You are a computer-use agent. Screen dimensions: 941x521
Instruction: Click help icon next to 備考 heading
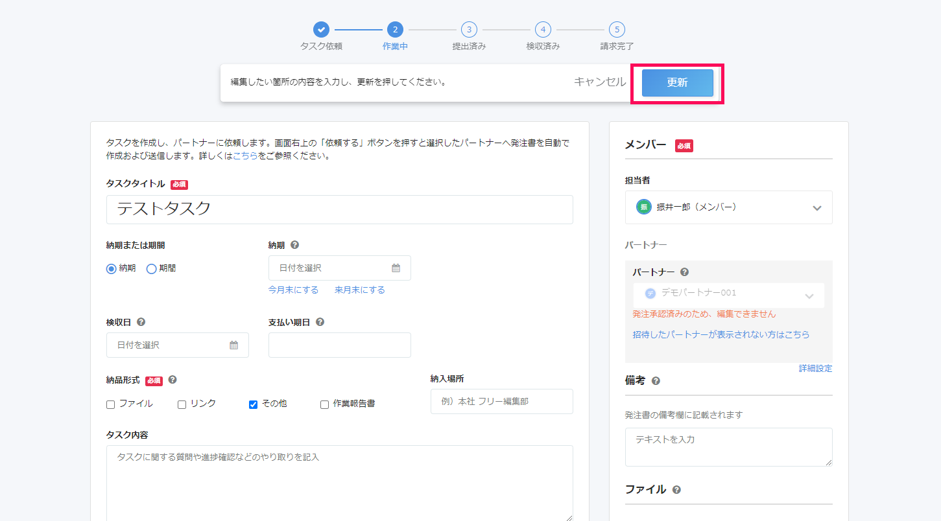[656, 381]
